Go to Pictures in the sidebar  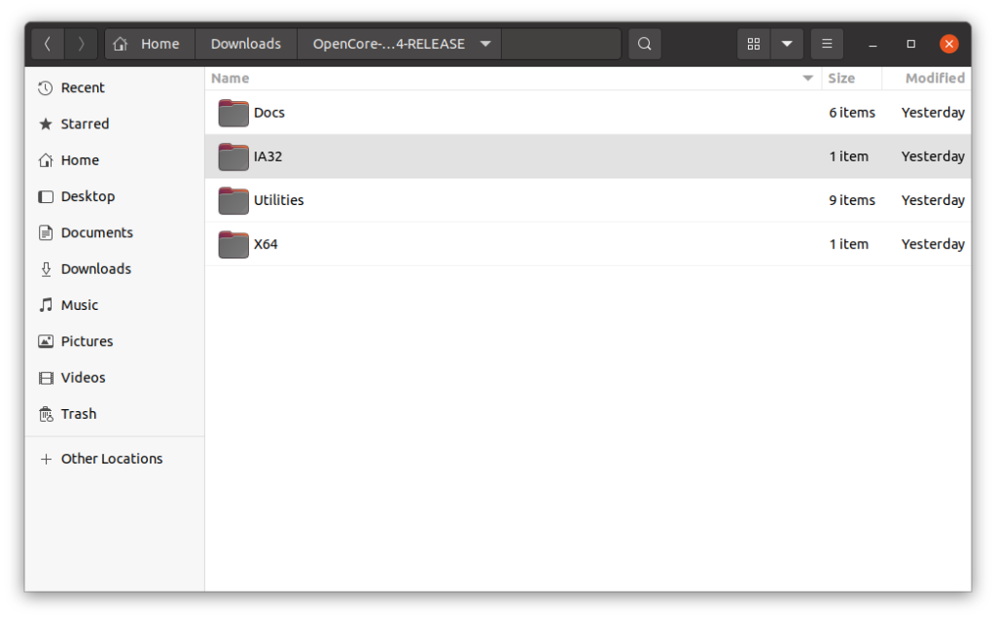click(115, 341)
